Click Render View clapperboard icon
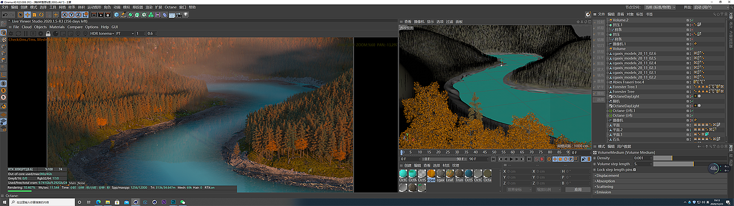Viewport: 734px width, 206px height. point(94,15)
